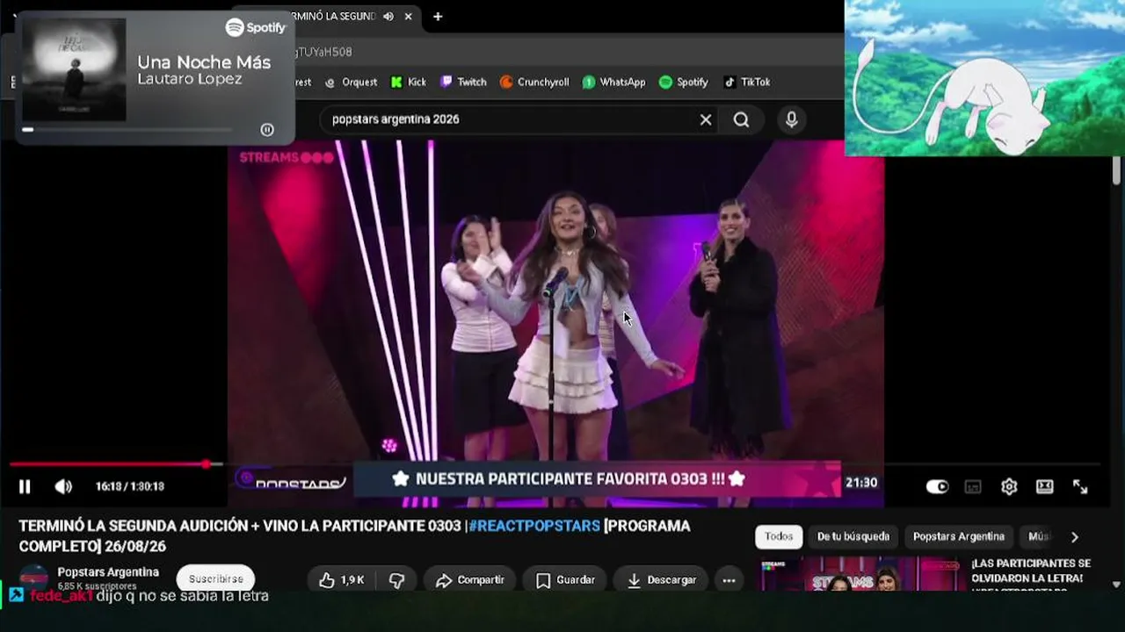Viewport: 1125px width, 632px height.
Task: Click the fede_ak1 chat username
Action: pos(62,596)
